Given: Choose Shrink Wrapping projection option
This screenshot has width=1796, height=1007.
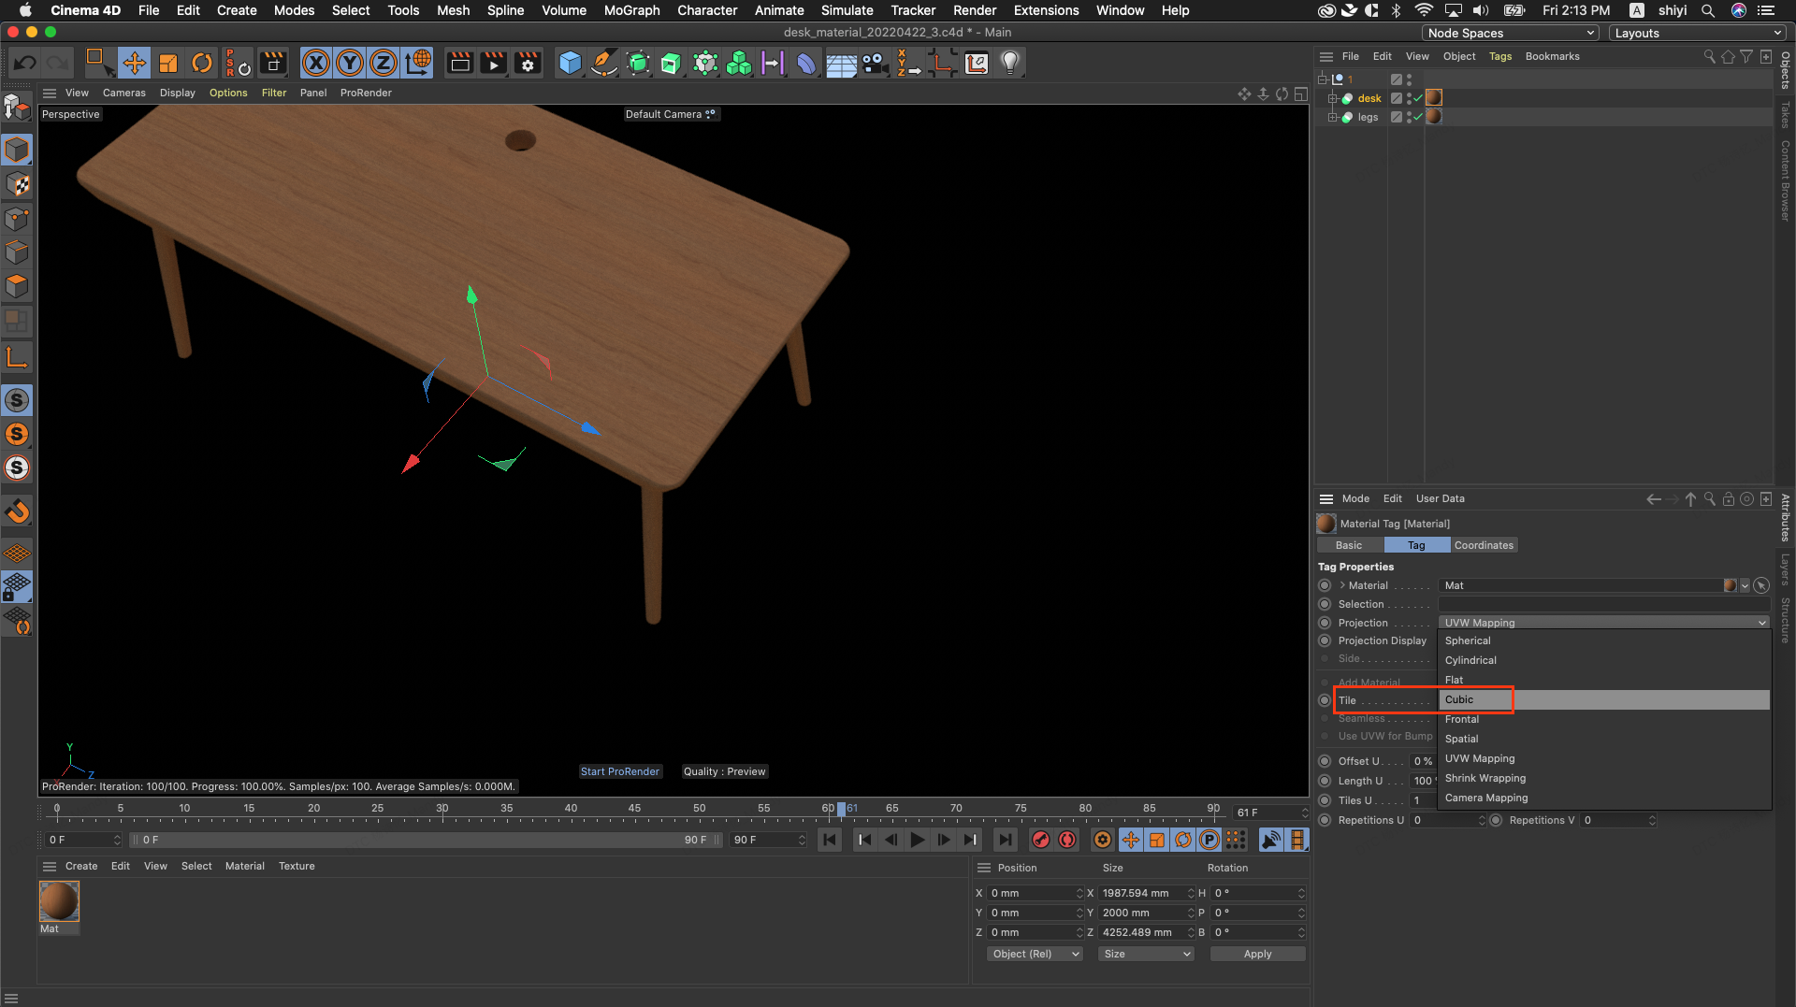Looking at the screenshot, I should click(x=1604, y=778).
